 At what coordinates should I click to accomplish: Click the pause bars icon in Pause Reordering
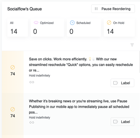coord(96,9)
